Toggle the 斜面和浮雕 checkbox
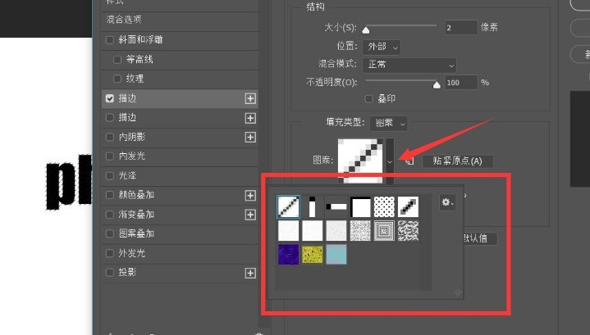 pyautogui.click(x=109, y=40)
